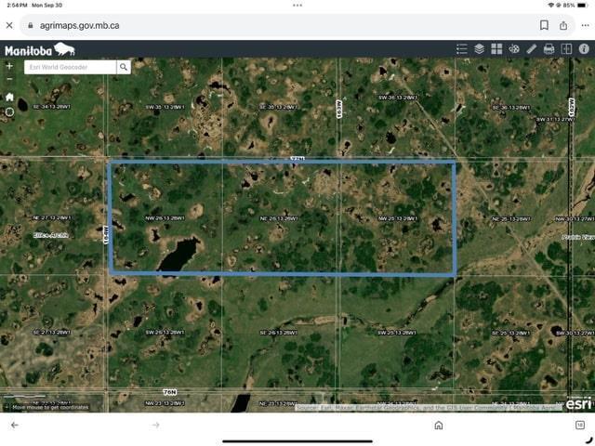The height and width of the screenshot is (446, 595).
Task: Zoom in with the plus button
Action: (x=9, y=67)
